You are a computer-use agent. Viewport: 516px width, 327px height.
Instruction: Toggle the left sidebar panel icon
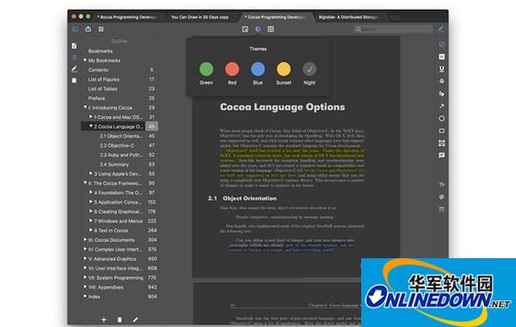(76, 29)
